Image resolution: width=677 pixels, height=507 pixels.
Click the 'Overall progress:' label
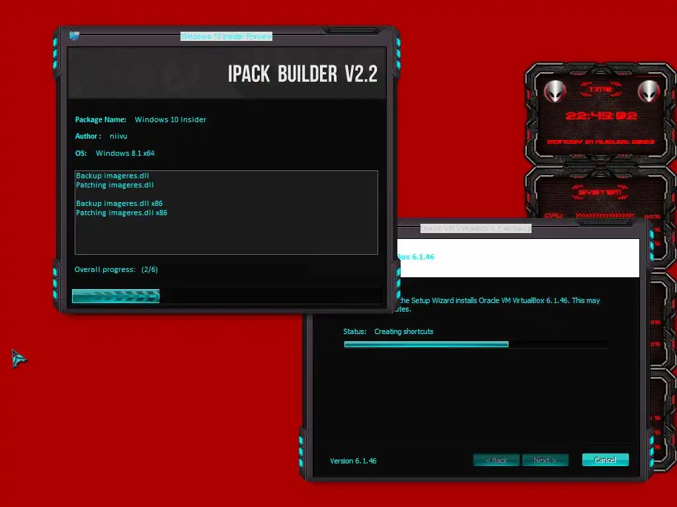coord(105,269)
